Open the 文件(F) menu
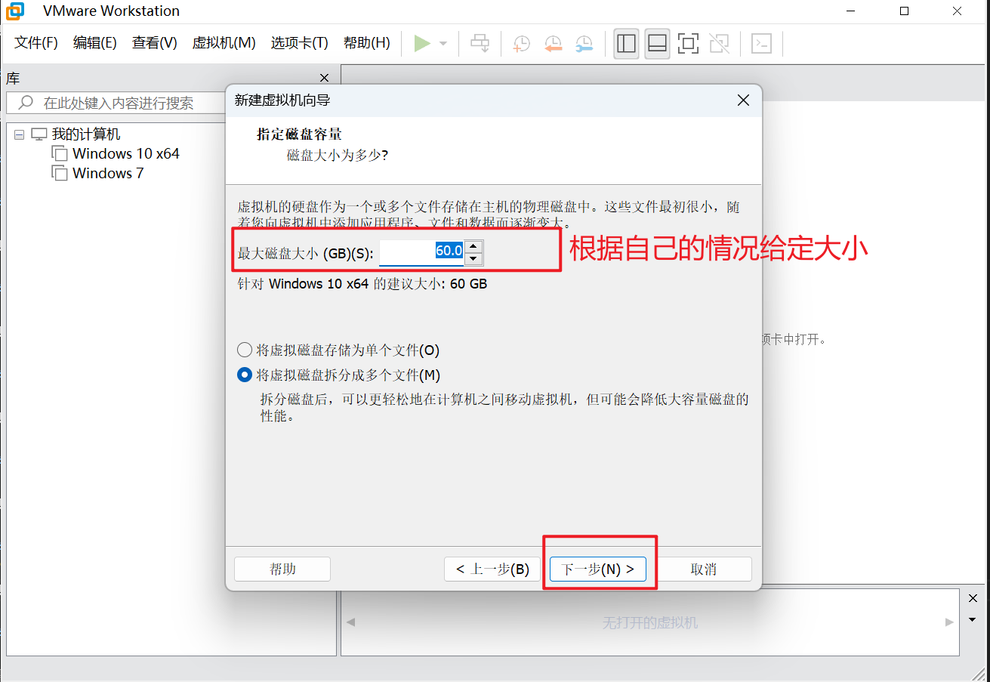Screen dimensions: 990x682 pyautogui.click(x=36, y=43)
